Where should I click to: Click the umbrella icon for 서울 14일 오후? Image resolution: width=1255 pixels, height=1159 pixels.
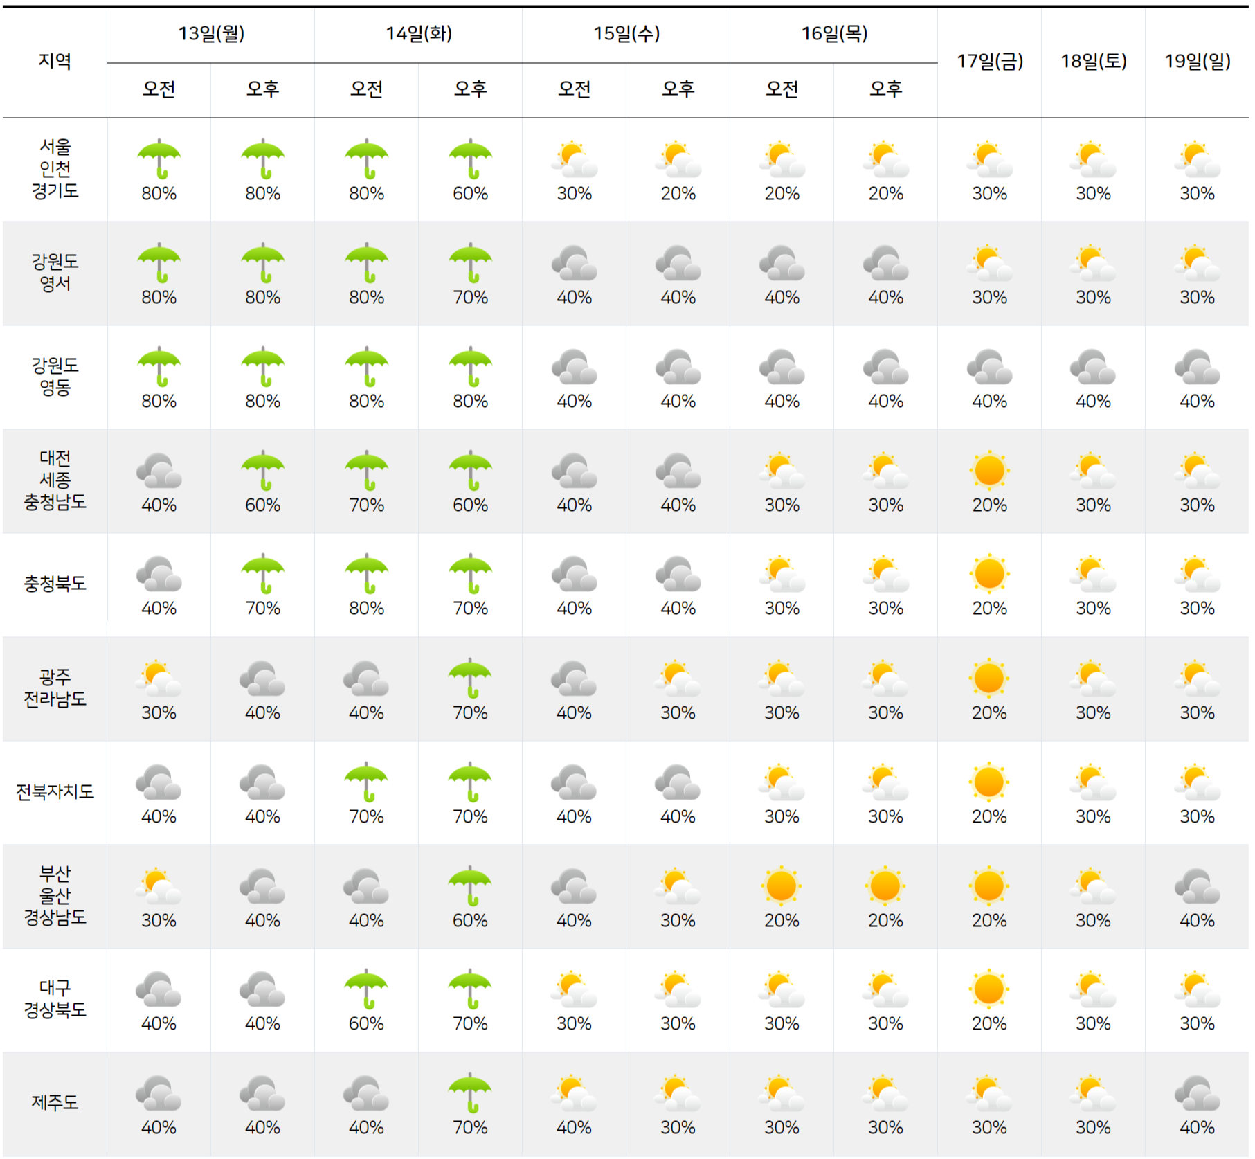tap(470, 159)
